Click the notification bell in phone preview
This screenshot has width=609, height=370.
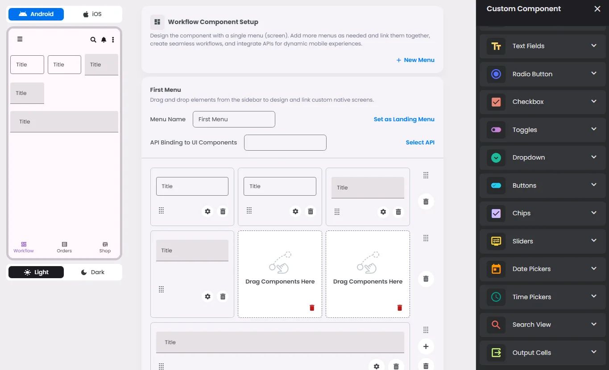pos(104,40)
